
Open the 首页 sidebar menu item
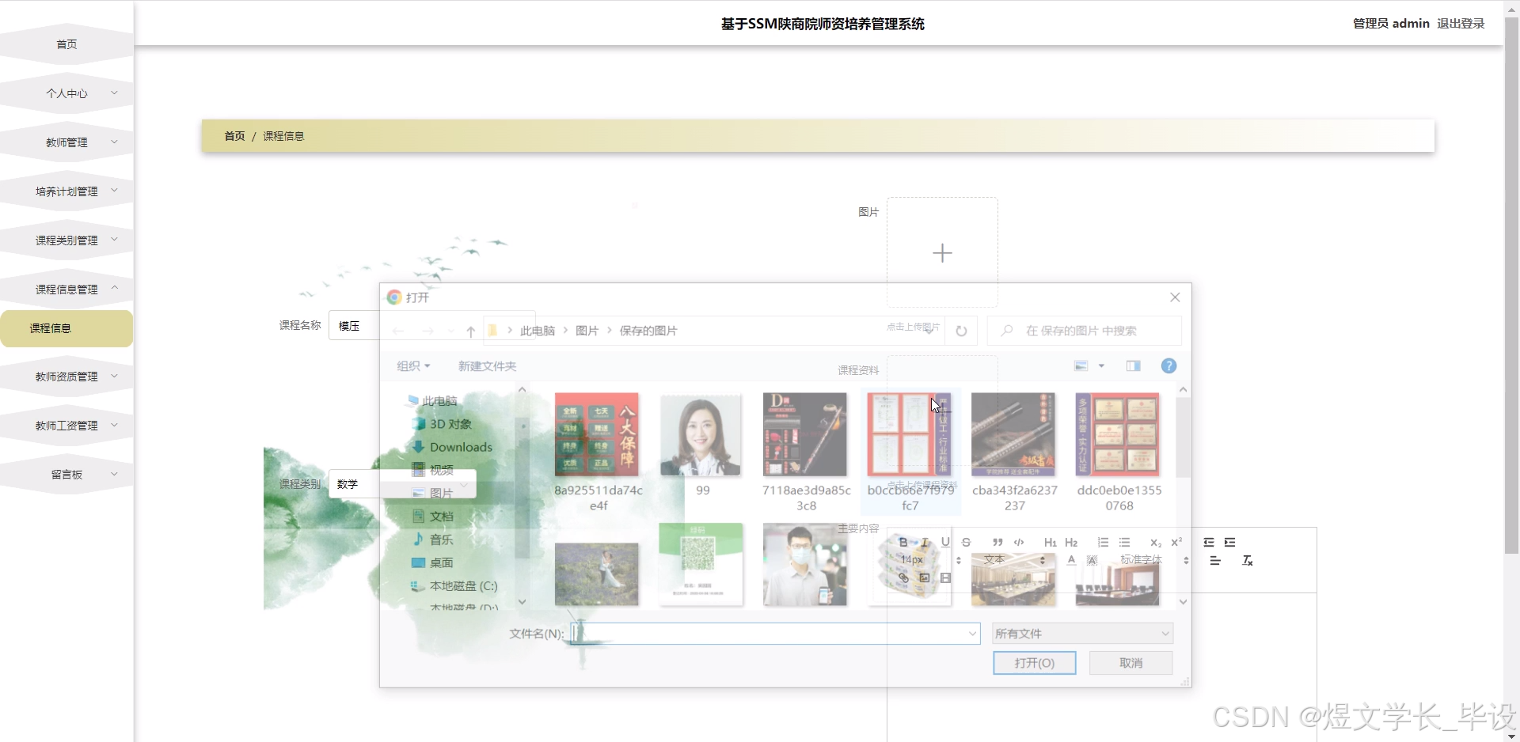(66, 44)
